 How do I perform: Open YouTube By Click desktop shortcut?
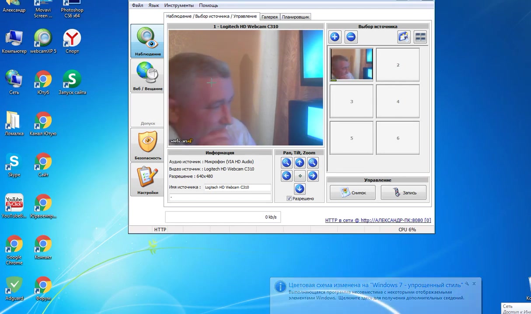[x=14, y=206]
